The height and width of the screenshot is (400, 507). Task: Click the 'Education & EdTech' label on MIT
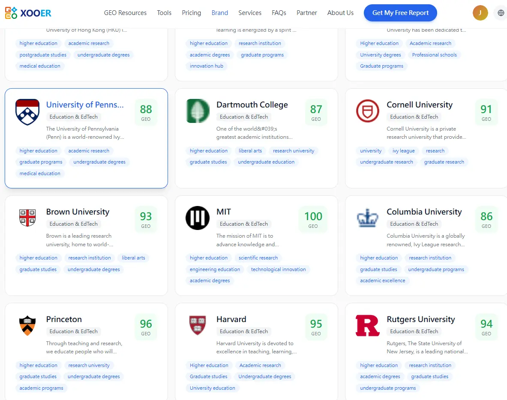243,224
